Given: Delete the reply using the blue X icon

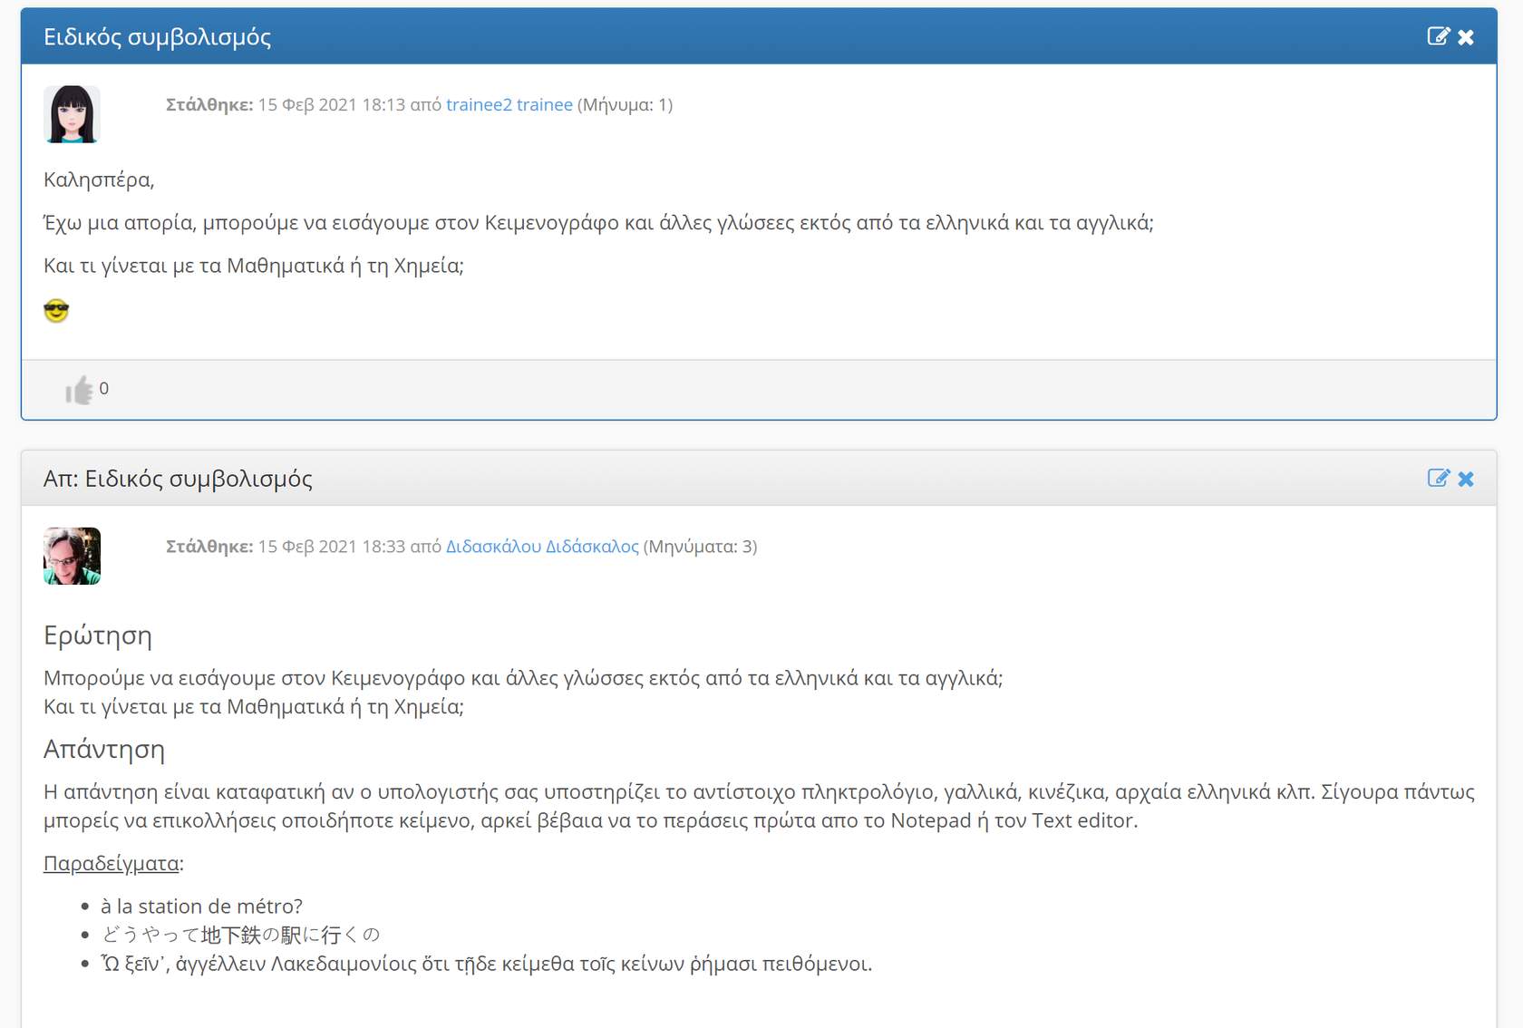Looking at the screenshot, I should point(1466,479).
